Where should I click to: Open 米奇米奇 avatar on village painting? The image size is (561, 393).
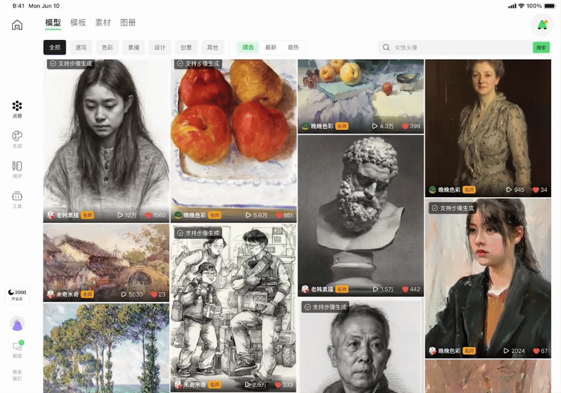pyautogui.click(x=50, y=294)
